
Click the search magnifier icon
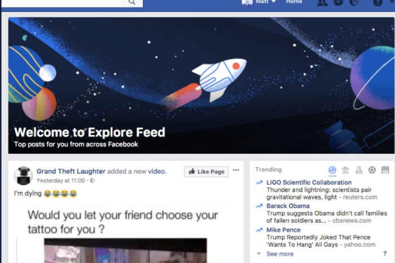point(131,2)
